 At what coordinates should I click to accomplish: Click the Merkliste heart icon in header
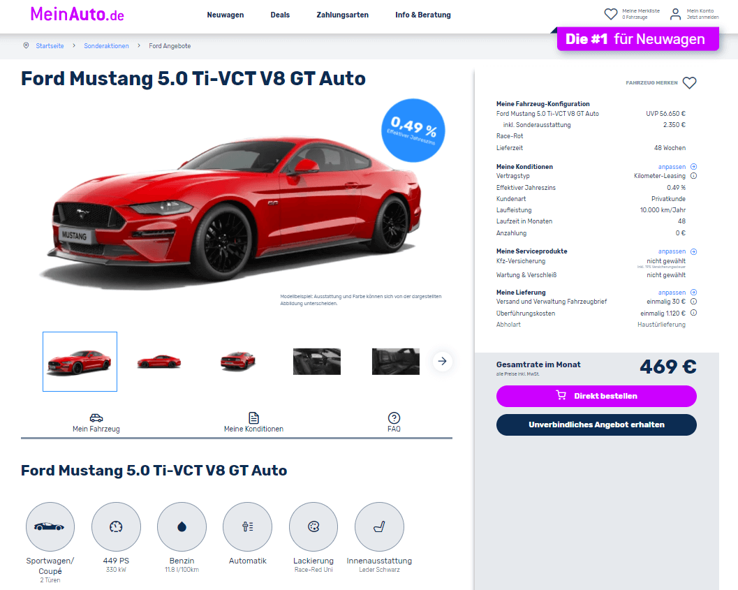(x=610, y=14)
